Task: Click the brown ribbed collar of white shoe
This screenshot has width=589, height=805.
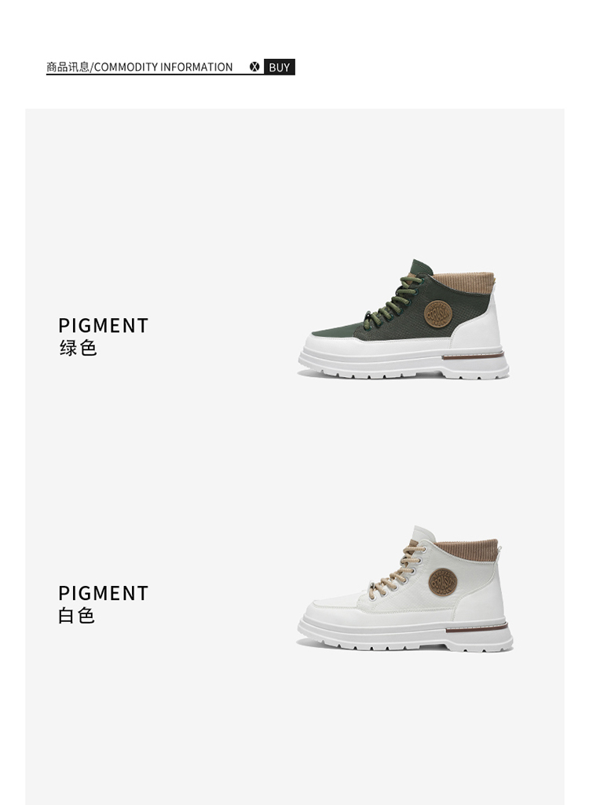Action: pos(469,548)
